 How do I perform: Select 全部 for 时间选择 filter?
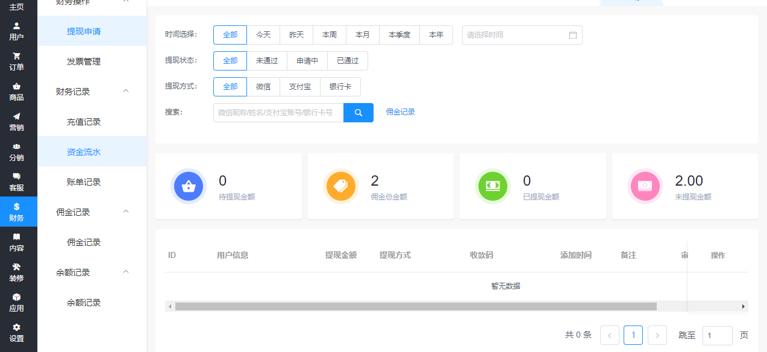click(230, 35)
